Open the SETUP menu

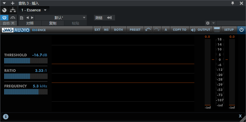pos(229,30)
